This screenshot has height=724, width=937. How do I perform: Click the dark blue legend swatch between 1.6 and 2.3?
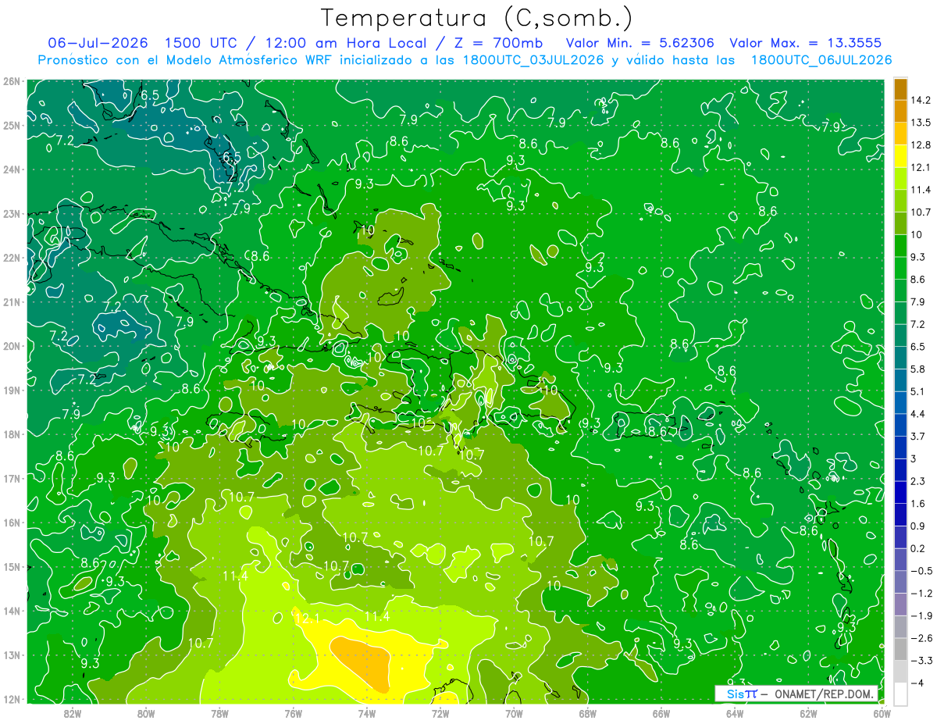(x=900, y=492)
